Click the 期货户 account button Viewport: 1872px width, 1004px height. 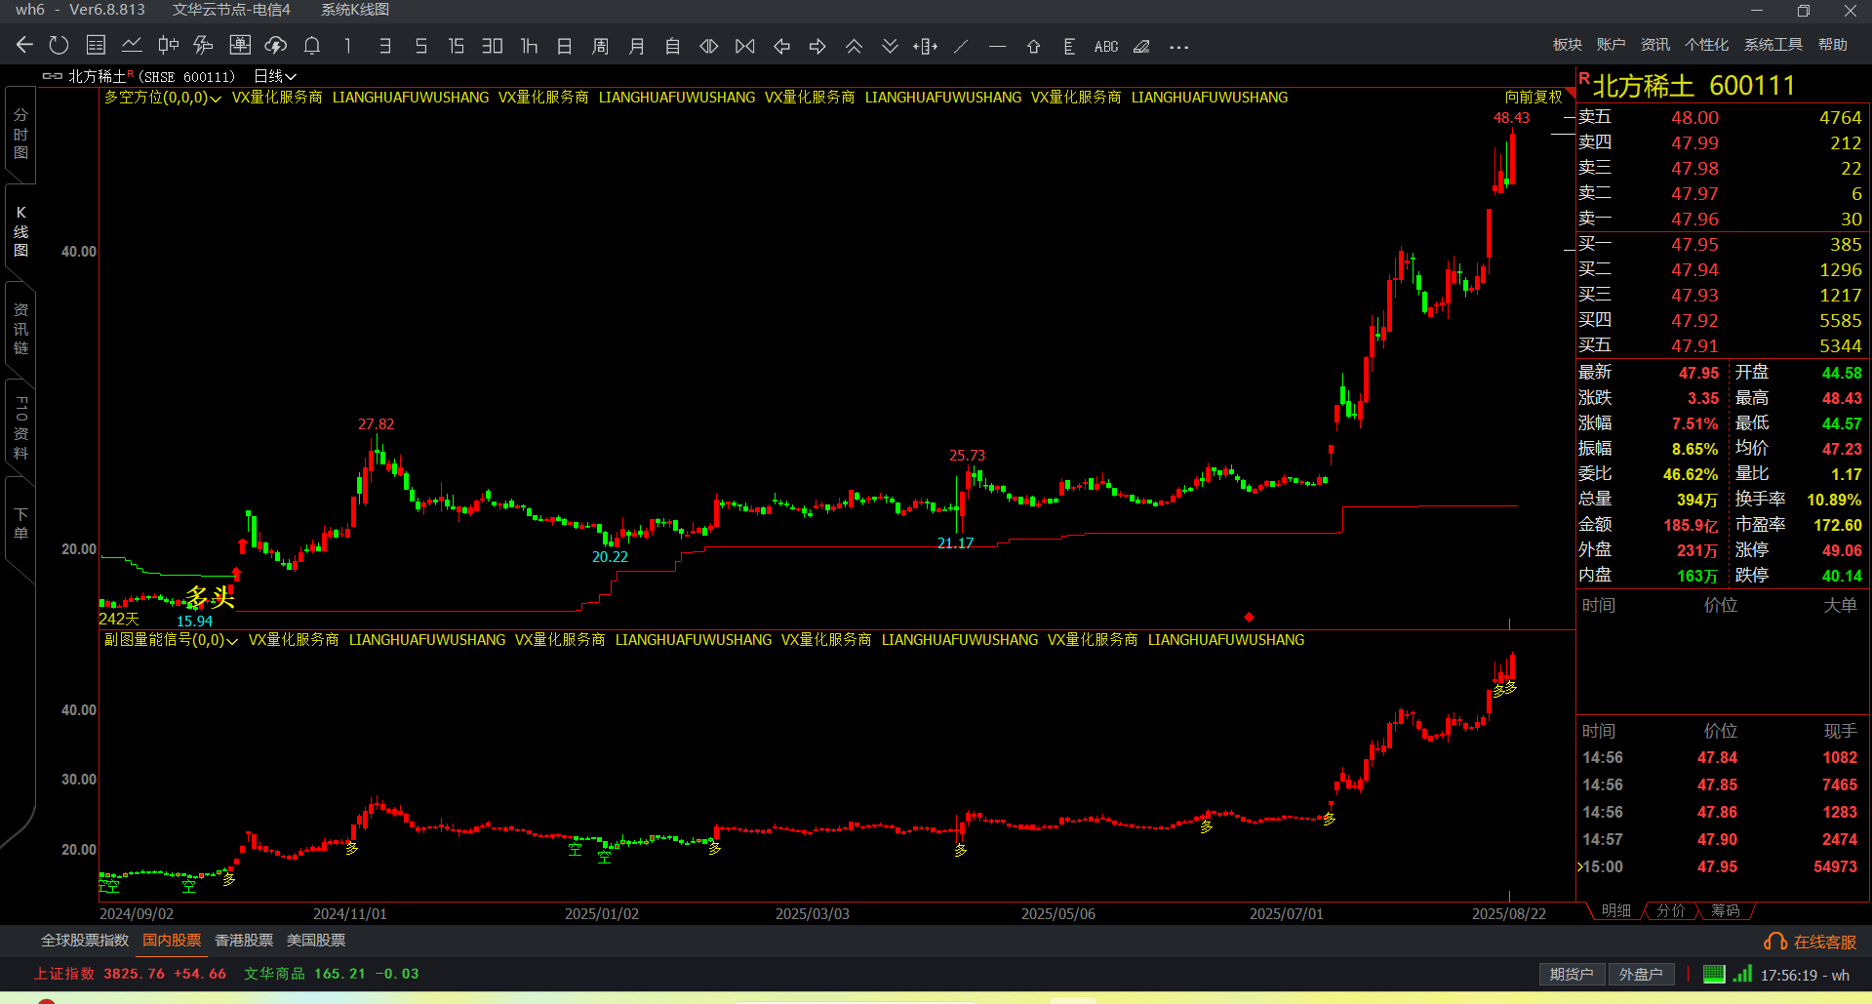tap(1572, 974)
